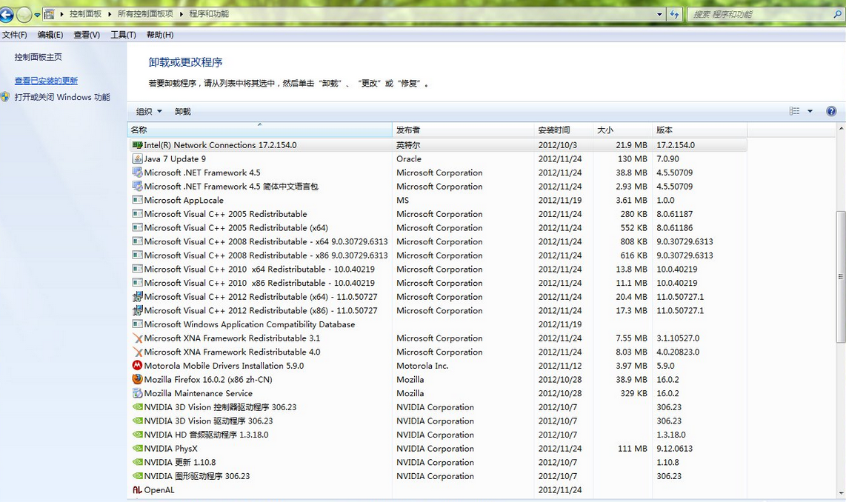Click the change view icon

(x=794, y=111)
